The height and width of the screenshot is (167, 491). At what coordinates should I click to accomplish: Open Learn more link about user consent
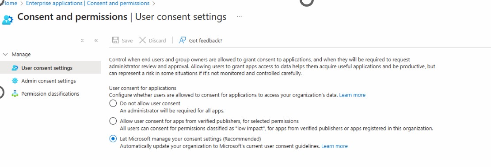coord(352,95)
